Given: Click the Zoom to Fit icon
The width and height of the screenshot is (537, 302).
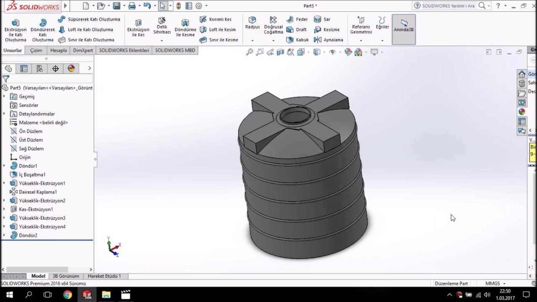Looking at the screenshot, I should 250,52.
